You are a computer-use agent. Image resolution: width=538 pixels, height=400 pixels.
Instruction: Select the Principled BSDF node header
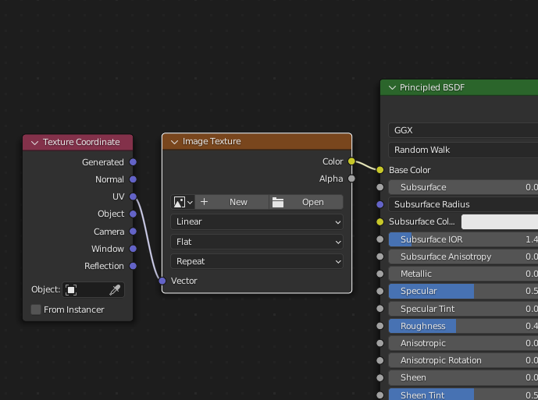click(x=459, y=87)
